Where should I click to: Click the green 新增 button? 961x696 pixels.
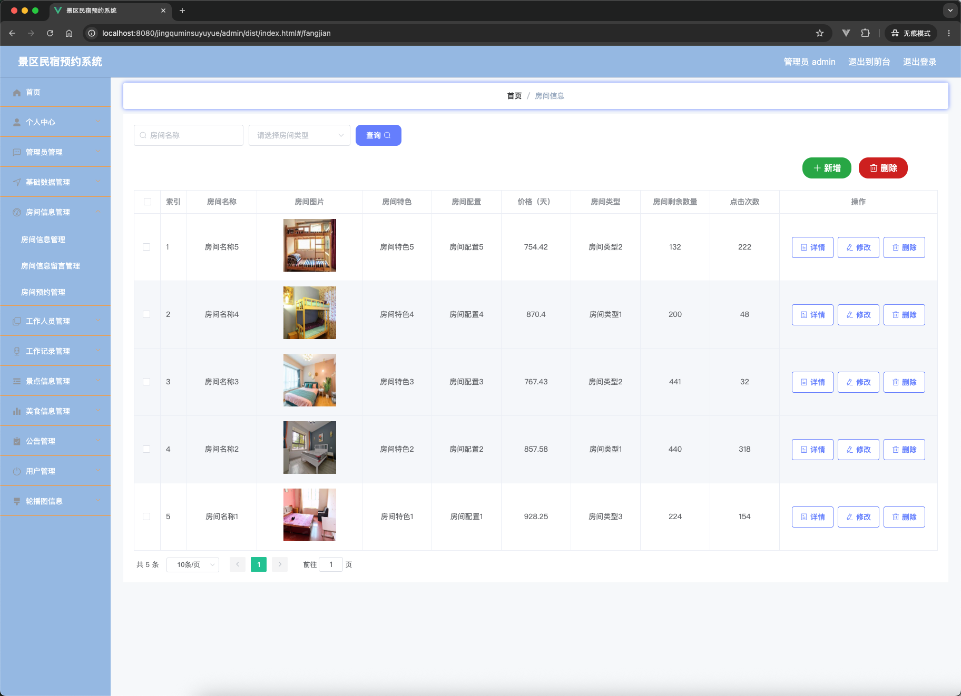(827, 168)
